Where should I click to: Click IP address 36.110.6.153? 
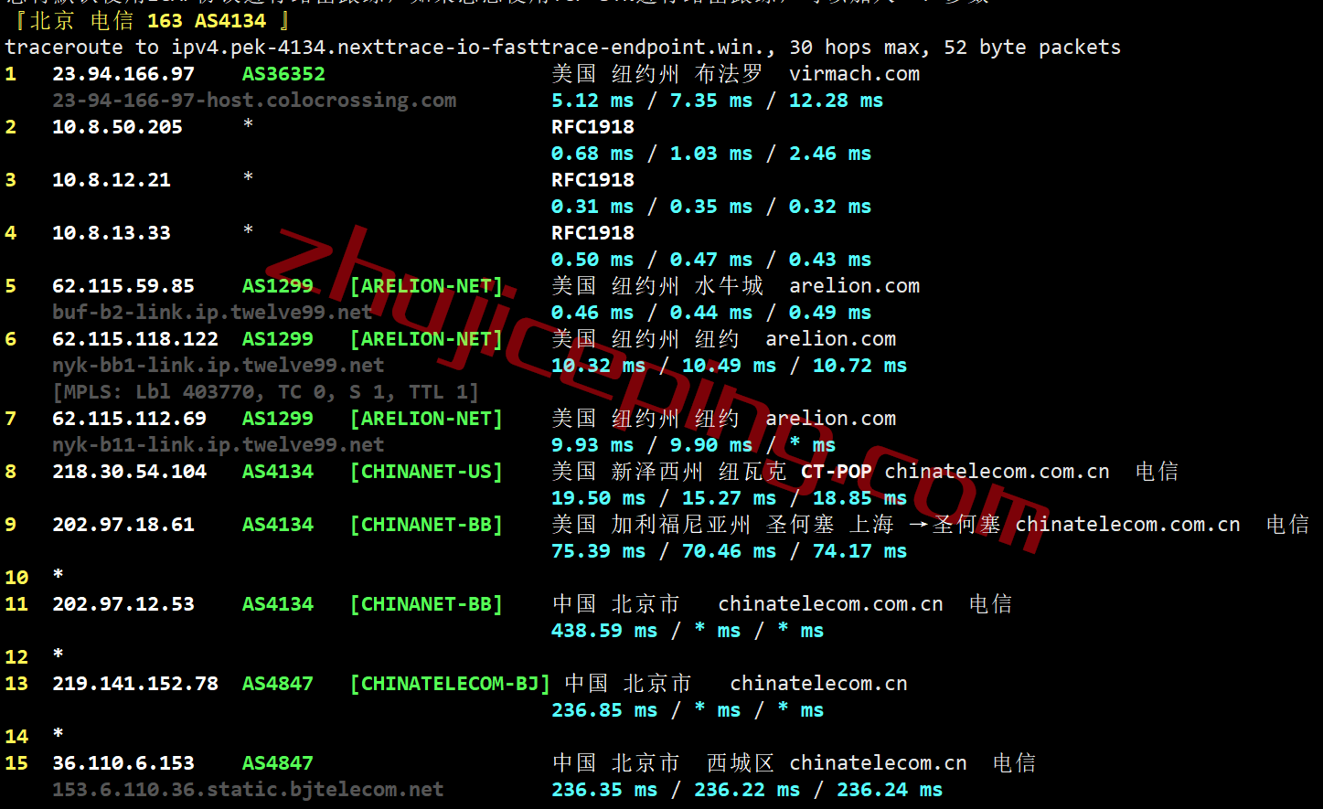pos(123,763)
